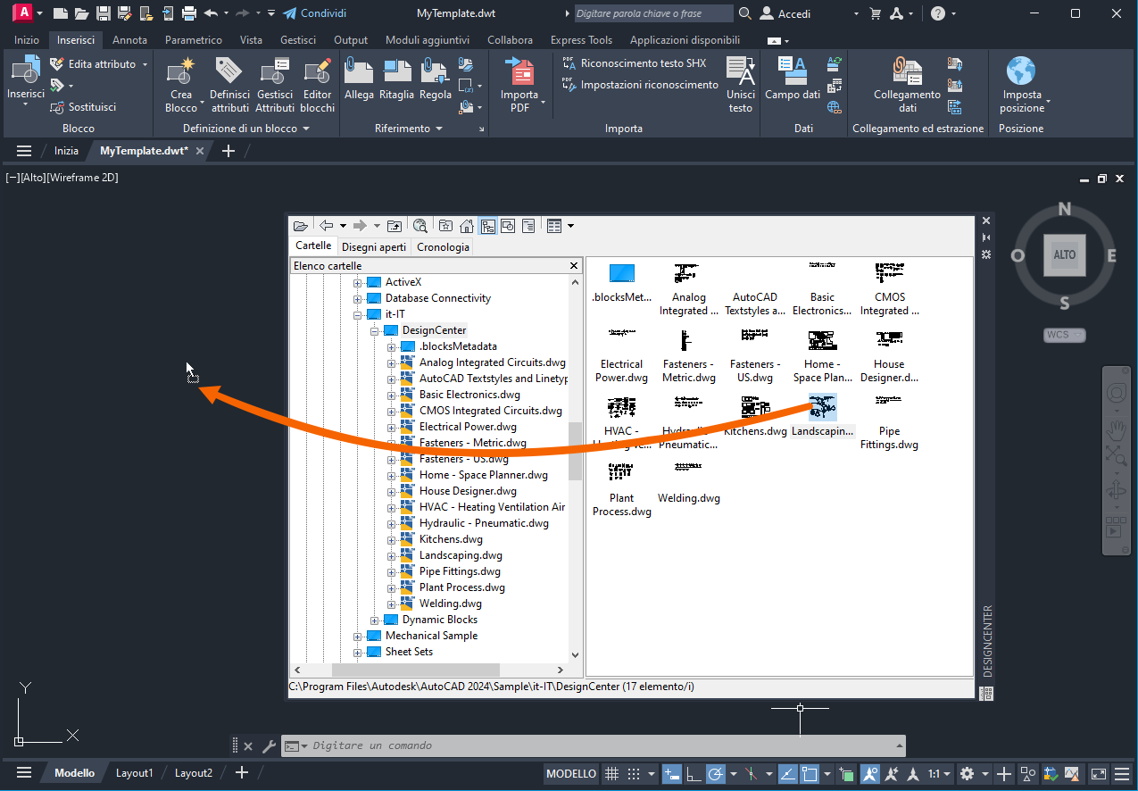Open Impostazioni riconoscimento
Viewport: 1138px width, 791px height.
(x=641, y=85)
